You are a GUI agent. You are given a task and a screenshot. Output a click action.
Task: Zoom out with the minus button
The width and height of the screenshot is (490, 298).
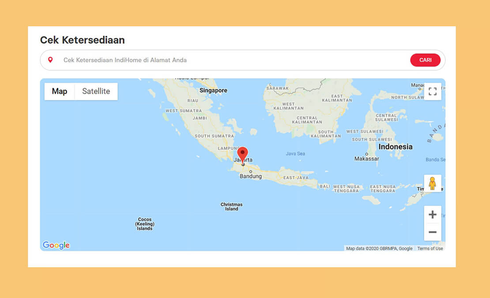point(433,232)
